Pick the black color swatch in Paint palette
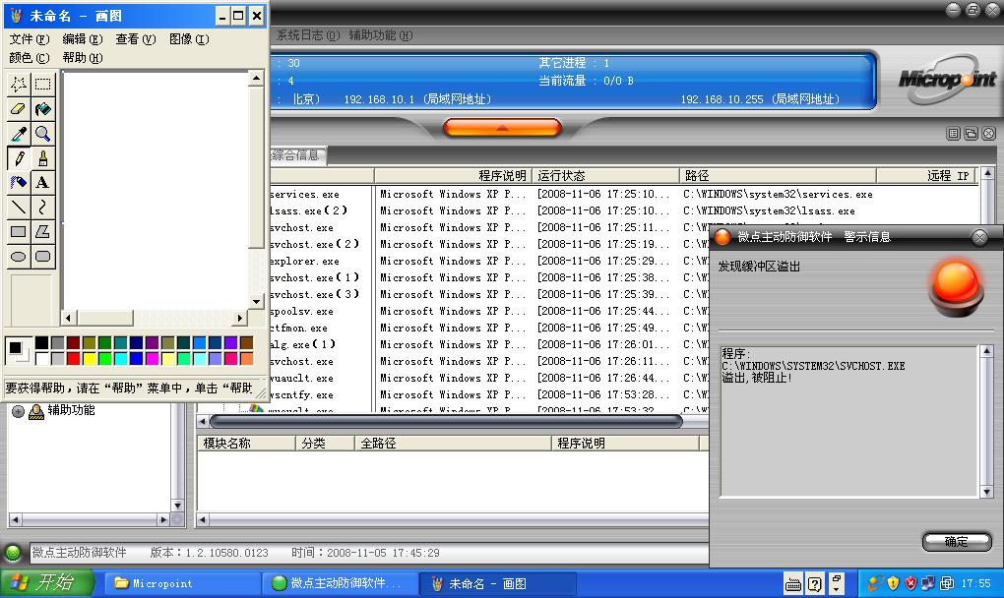Viewport: 1004px width, 598px height. 41,343
